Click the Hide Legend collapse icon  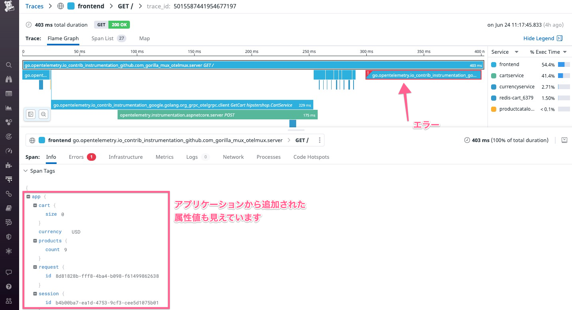click(x=560, y=38)
